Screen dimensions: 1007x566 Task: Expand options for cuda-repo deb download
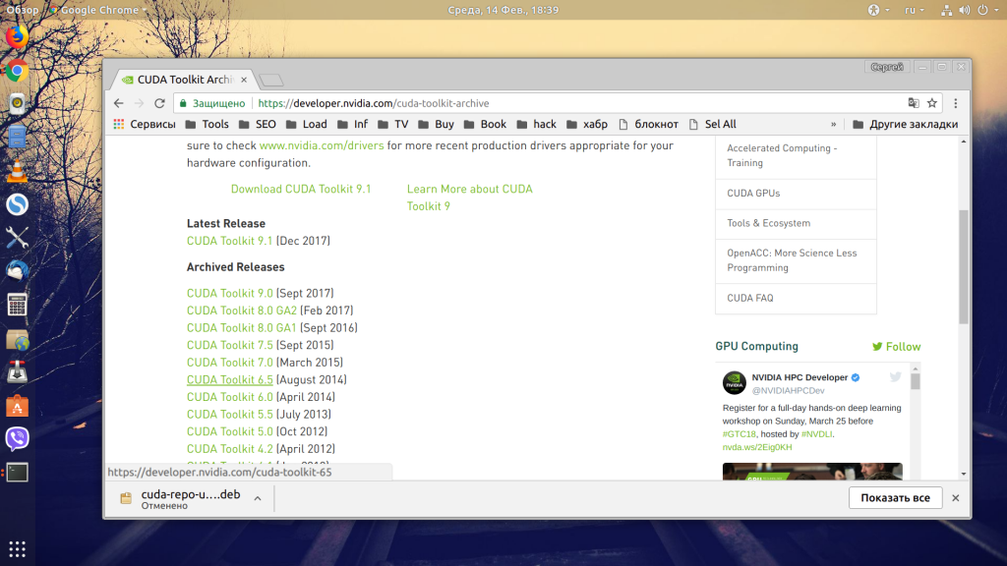tap(258, 498)
